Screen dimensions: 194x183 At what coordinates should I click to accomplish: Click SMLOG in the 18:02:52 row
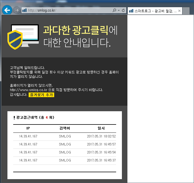(x=65, y=136)
